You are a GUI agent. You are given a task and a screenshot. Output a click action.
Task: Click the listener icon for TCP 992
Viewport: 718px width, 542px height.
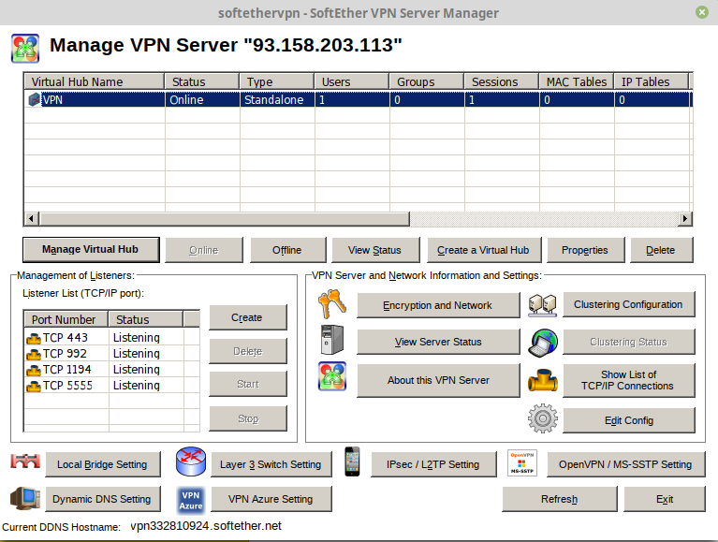(x=34, y=355)
